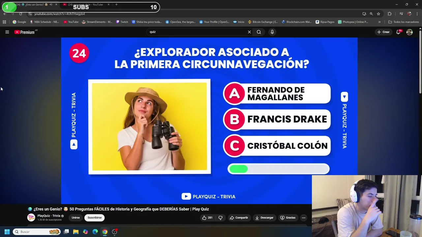The image size is (422, 237).
Task: Start voice search with microphone icon
Action: click(272, 32)
